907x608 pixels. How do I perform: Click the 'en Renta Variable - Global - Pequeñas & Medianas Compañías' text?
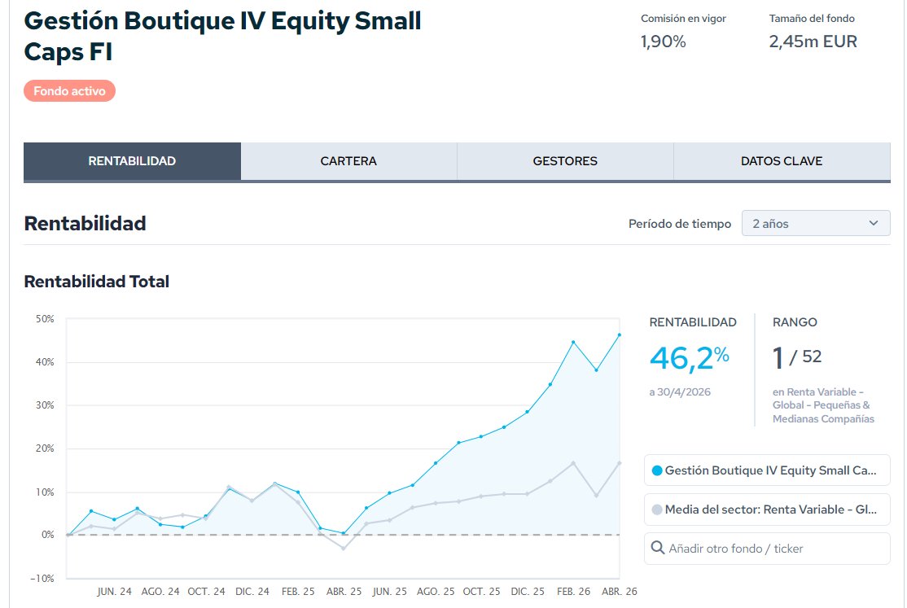tap(823, 405)
